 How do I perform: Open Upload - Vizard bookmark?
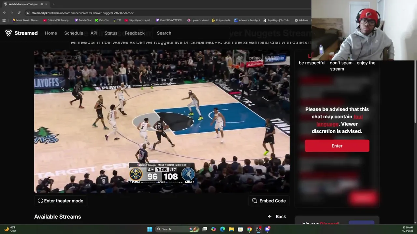point(198,20)
